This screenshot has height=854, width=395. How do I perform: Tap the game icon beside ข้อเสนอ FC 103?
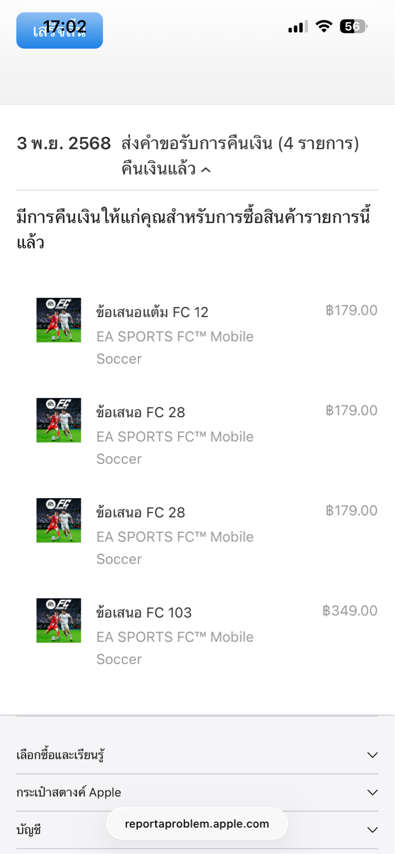pyautogui.click(x=59, y=621)
